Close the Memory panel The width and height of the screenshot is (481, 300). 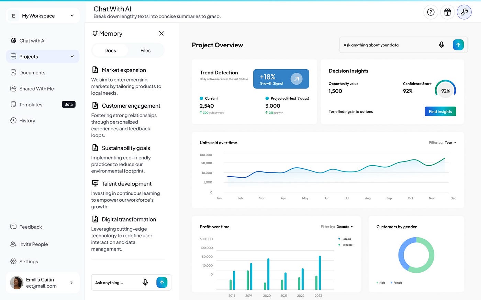[x=161, y=33]
